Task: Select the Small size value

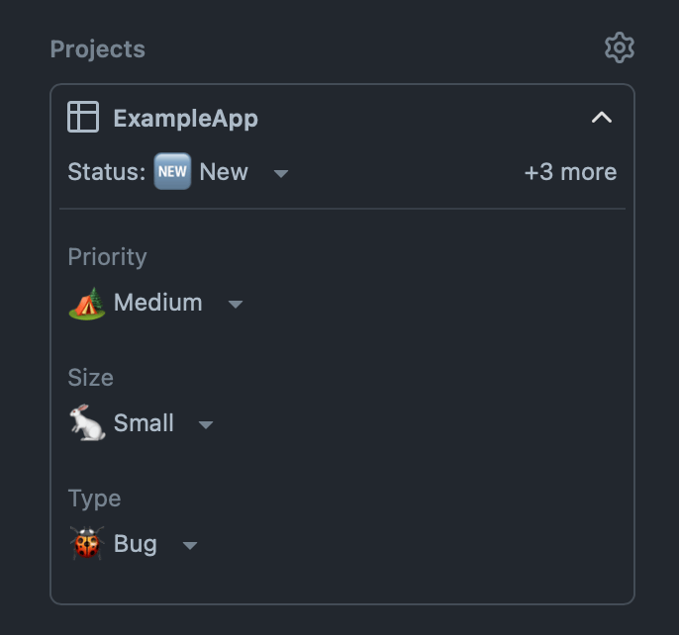Action: click(144, 423)
